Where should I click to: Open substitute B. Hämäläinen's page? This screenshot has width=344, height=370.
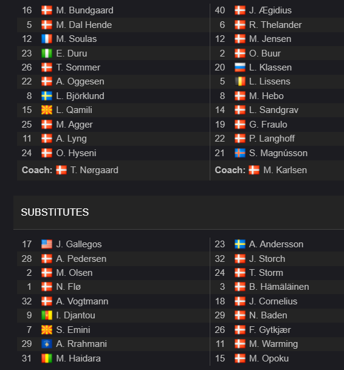pos(279,287)
